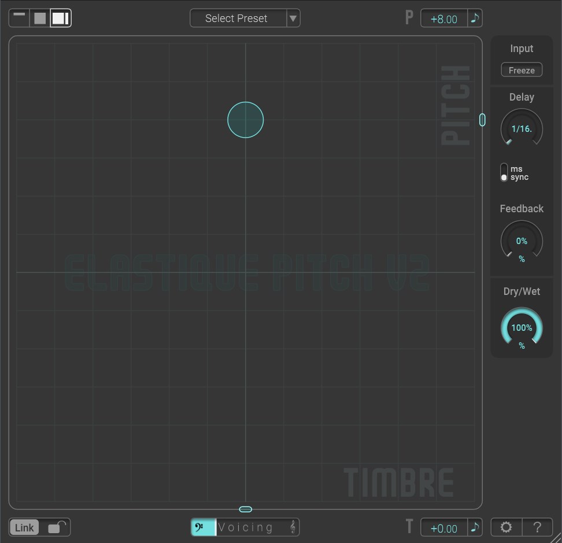Select the full view with sidebar layout
Image resolution: width=562 pixels, height=543 pixels.
61,18
